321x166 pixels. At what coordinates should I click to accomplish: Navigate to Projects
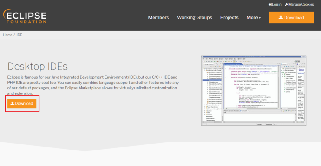(x=229, y=18)
